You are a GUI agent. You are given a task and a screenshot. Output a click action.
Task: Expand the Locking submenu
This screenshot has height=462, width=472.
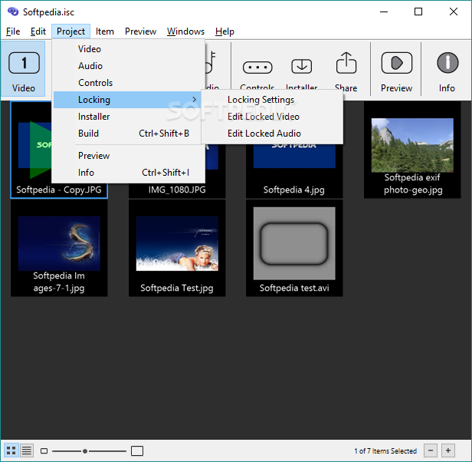click(x=127, y=100)
